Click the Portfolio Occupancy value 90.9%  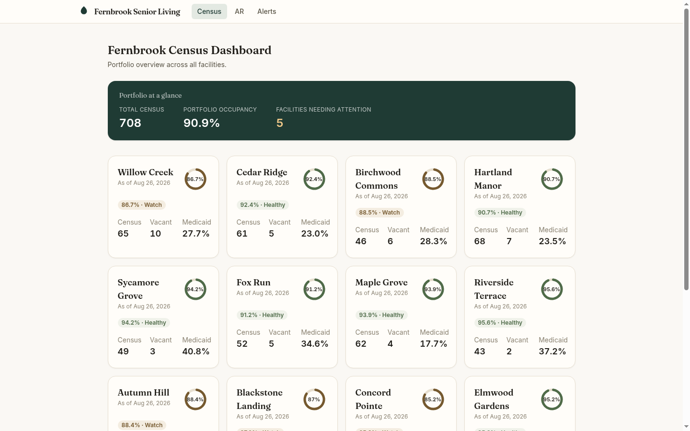point(202,123)
